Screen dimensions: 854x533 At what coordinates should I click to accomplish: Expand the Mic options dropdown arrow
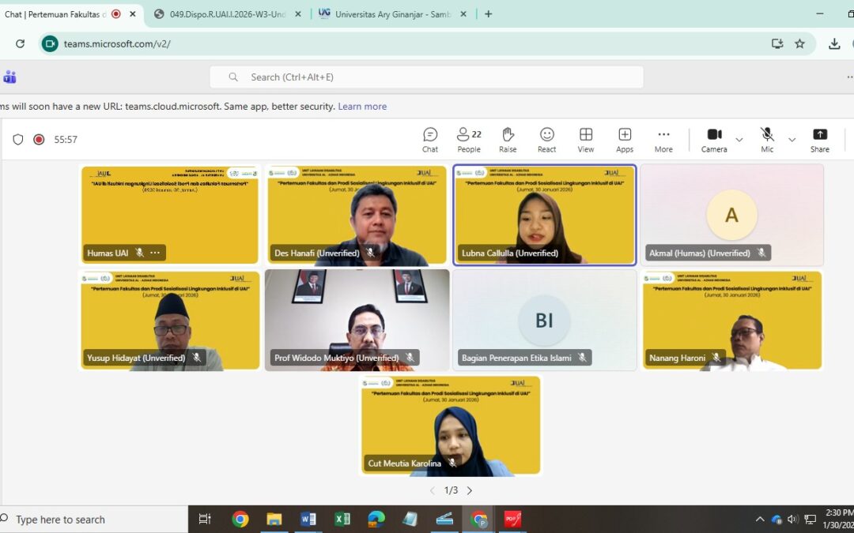[x=792, y=140]
